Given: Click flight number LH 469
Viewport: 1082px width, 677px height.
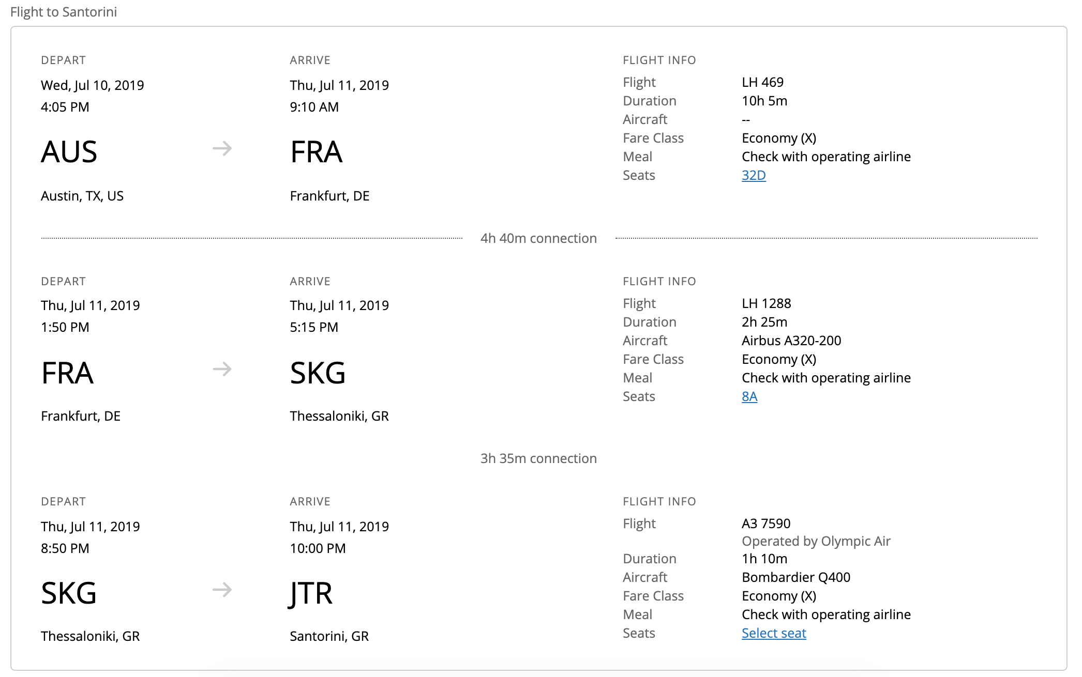Looking at the screenshot, I should point(762,82).
